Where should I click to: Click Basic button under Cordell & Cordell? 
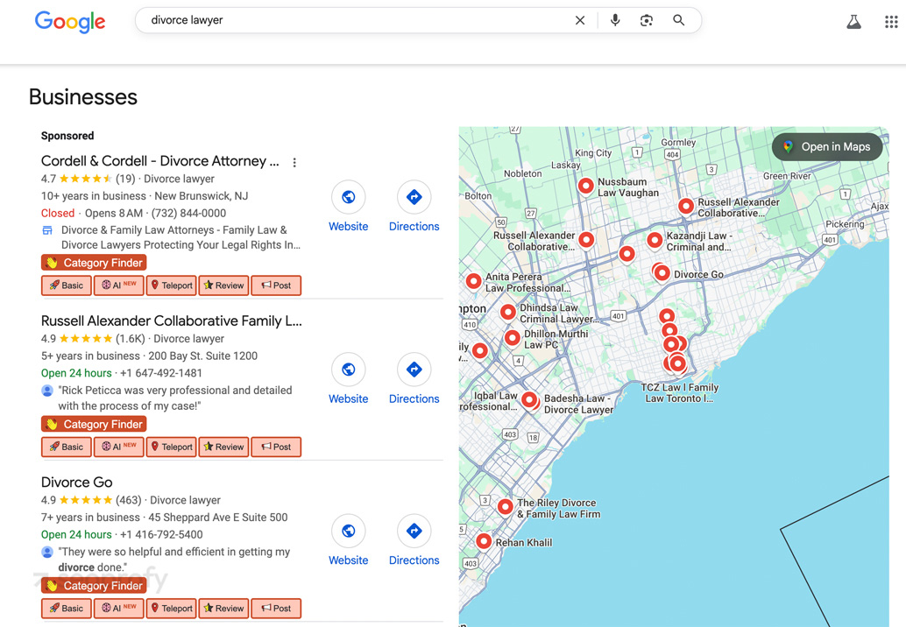[x=67, y=285]
